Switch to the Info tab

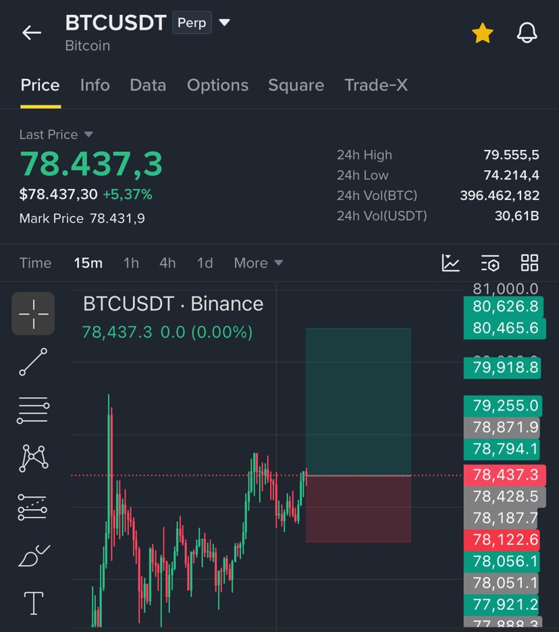pyautogui.click(x=95, y=85)
